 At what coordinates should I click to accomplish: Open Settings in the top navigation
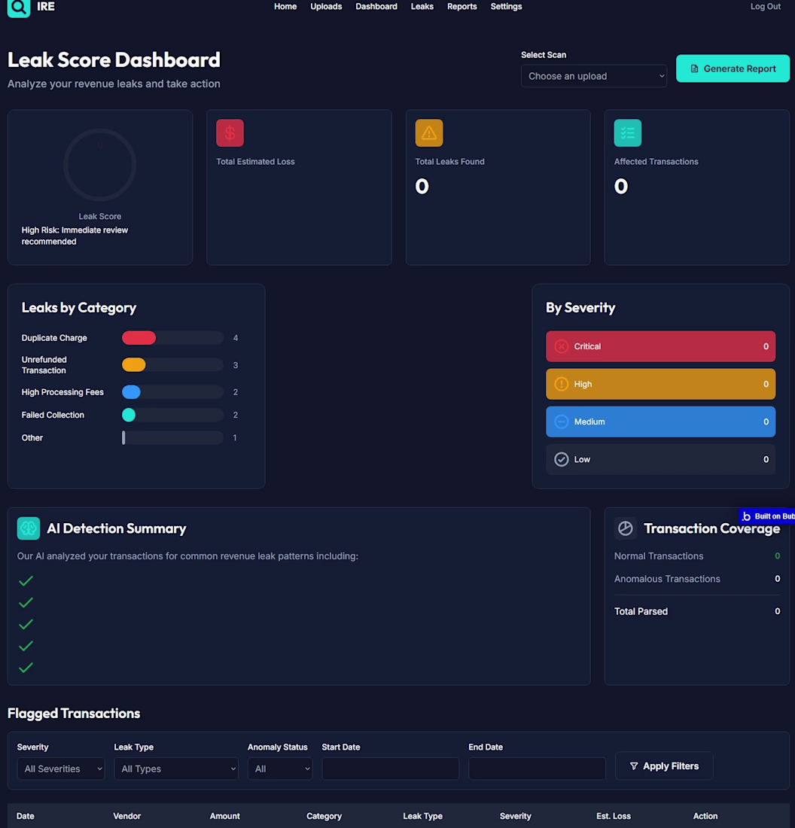(x=506, y=6)
